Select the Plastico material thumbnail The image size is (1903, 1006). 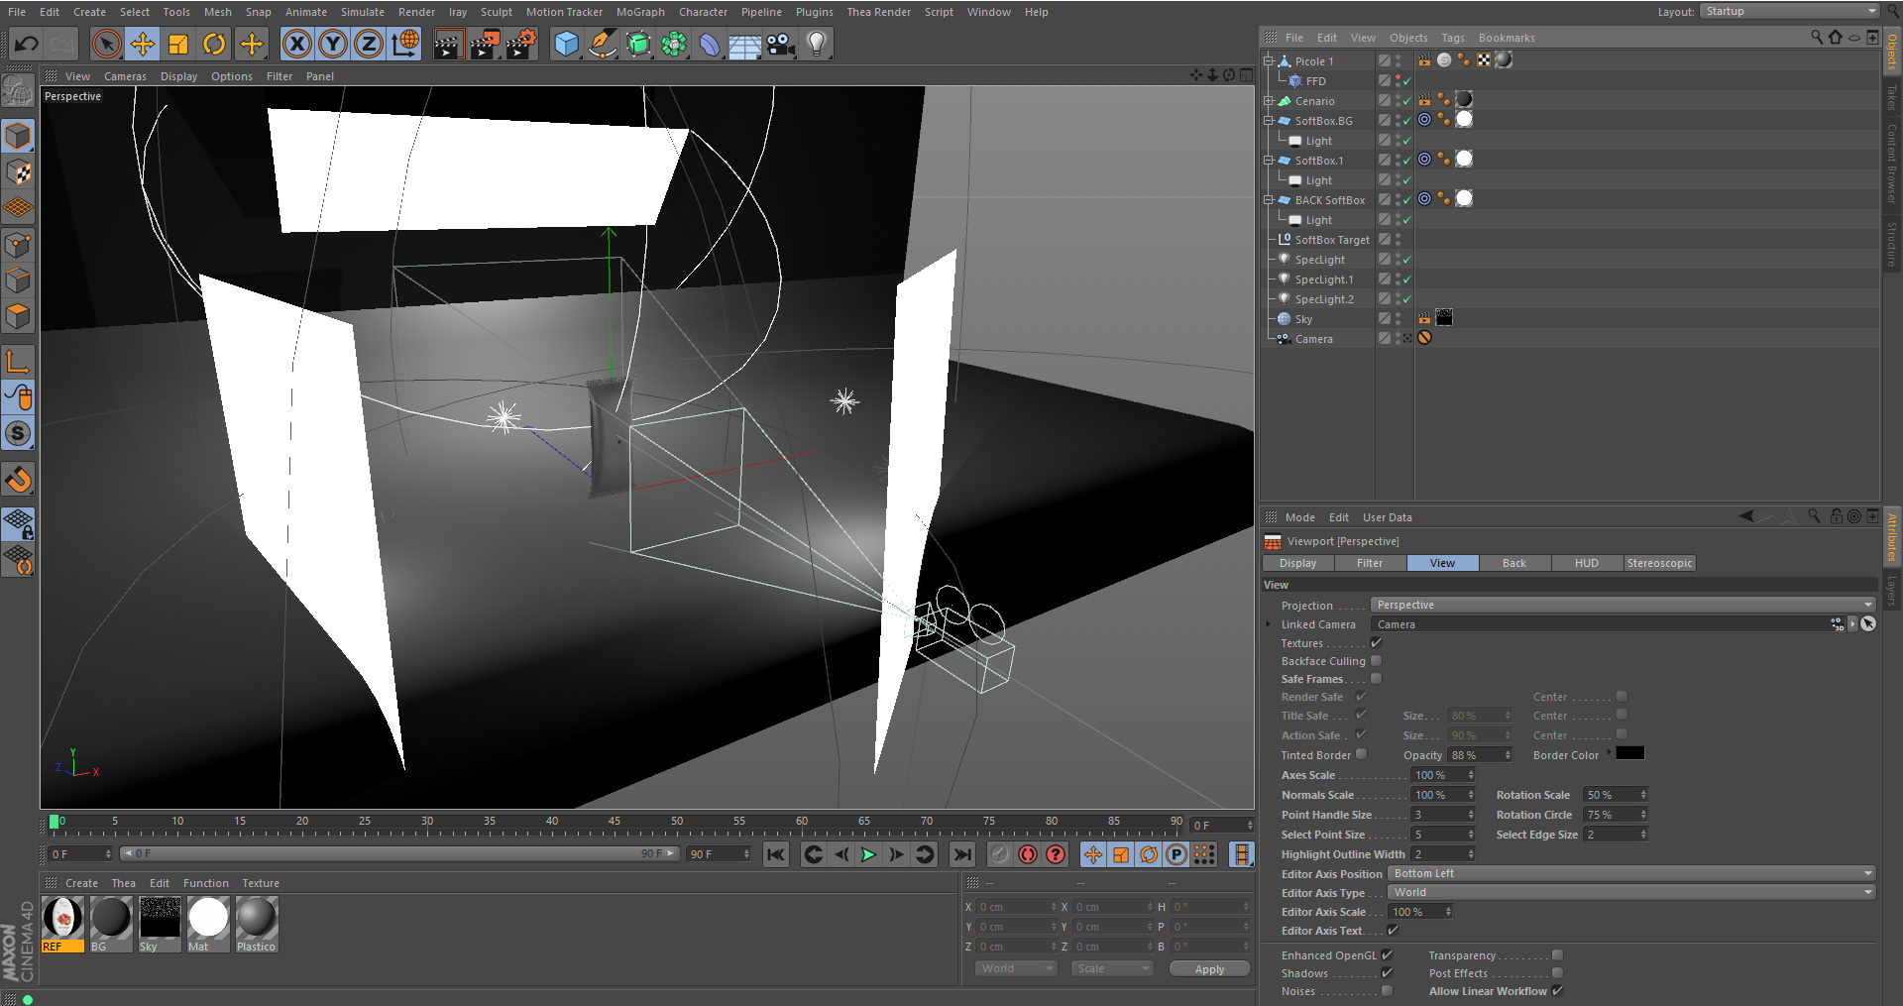(257, 919)
